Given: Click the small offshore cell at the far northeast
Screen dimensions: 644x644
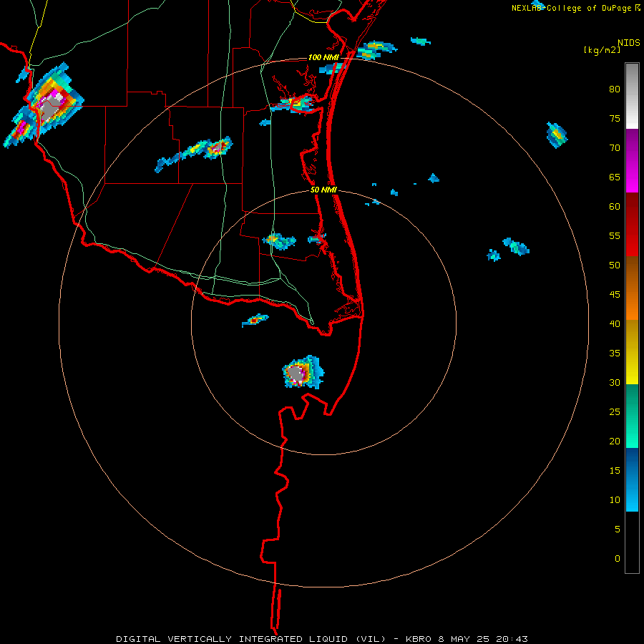Looking at the screenshot, I should pyautogui.click(x=557, y=135).
